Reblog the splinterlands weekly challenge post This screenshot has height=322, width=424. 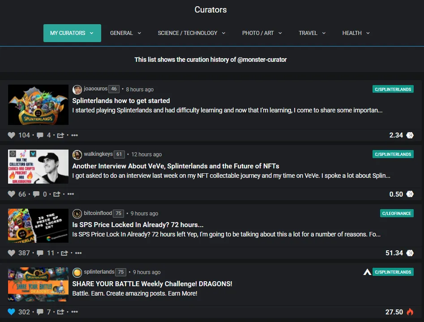(60, 312)
